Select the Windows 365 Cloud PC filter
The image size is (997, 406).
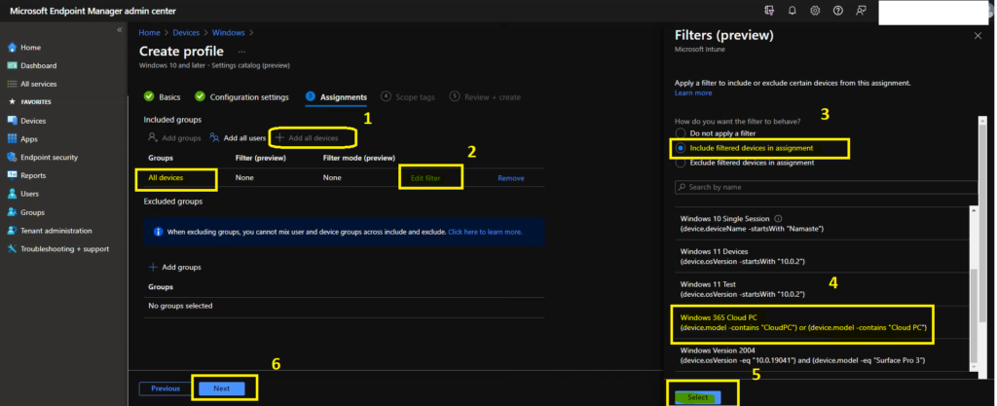[823, 322]
